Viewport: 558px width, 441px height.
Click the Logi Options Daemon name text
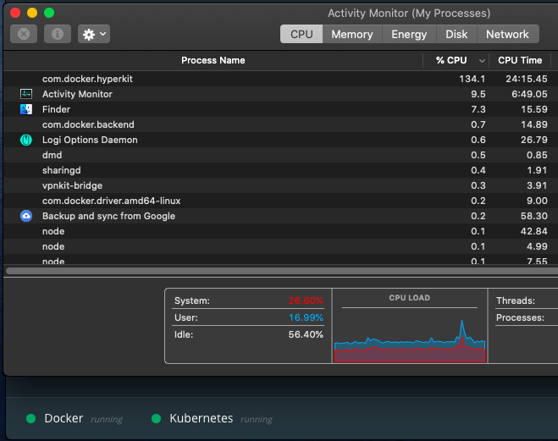[90, 140]
